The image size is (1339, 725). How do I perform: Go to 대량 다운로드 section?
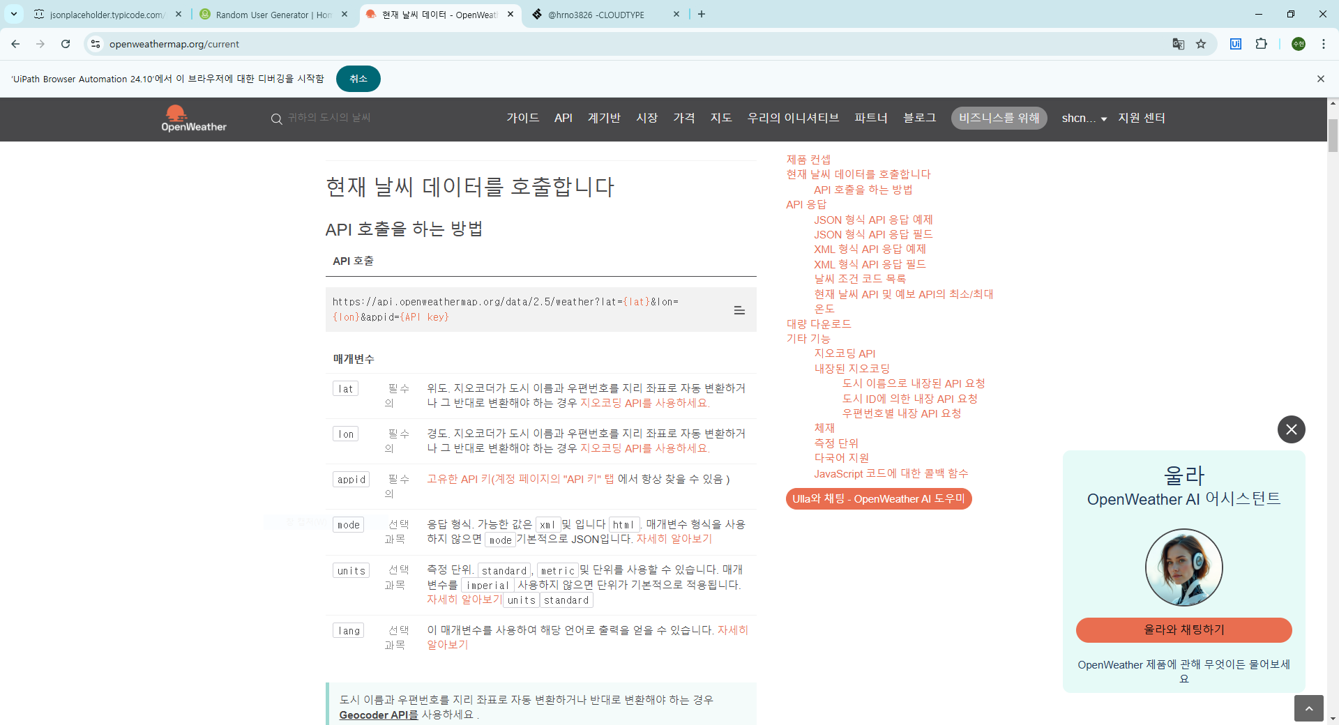[x=819, y=324]
